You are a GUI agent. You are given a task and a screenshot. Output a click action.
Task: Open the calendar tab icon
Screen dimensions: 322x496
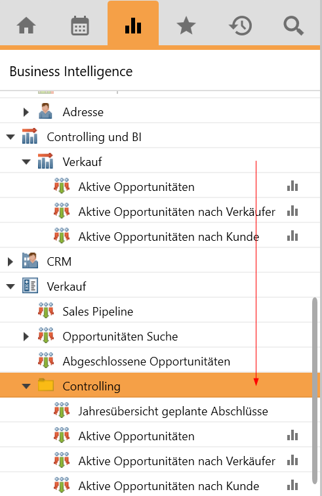pos(80,26)
